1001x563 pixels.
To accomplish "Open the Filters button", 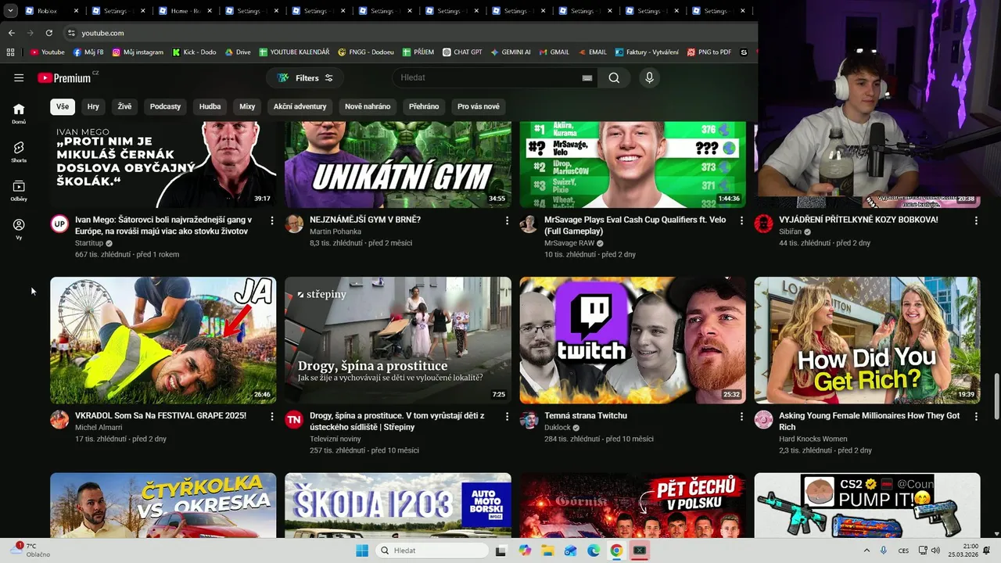I will click(x=305, y=77).
